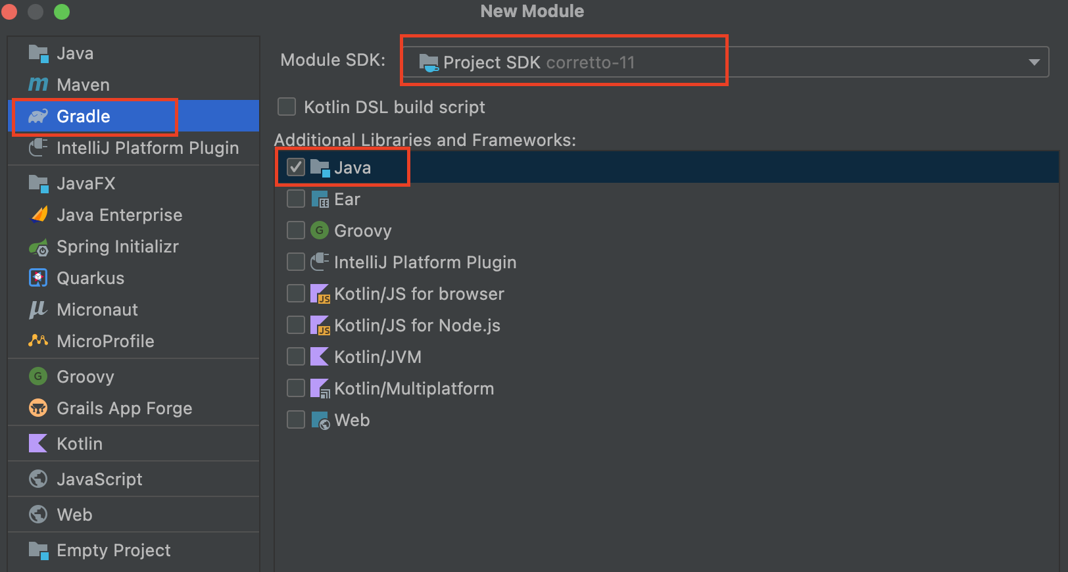Click 'Kotlin/JS for Node.js' label
This screenshot has height=572, width=1068.
[417, 325]
